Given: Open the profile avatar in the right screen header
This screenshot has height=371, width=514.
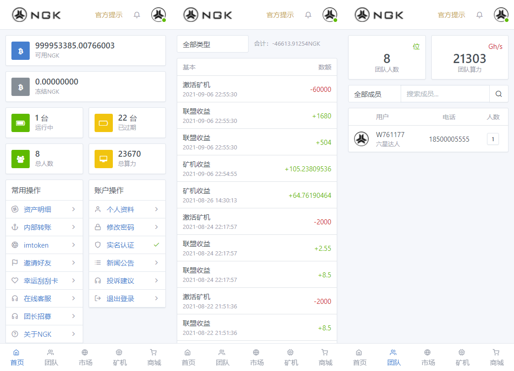Looking at the screenshot, I should (501, 15).
